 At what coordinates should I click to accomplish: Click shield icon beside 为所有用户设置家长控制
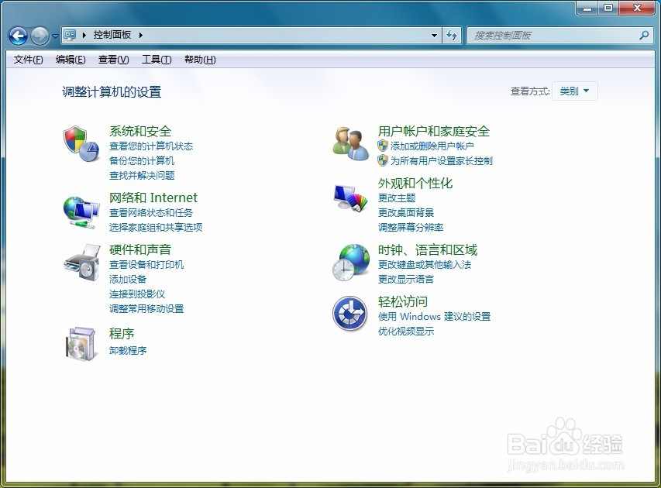(x=382, y=160)
